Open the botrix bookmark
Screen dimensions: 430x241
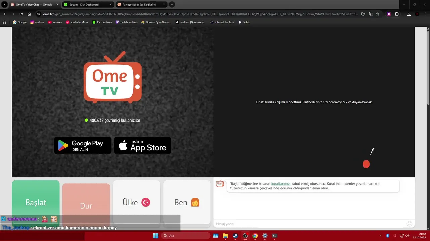click(244, 22)
